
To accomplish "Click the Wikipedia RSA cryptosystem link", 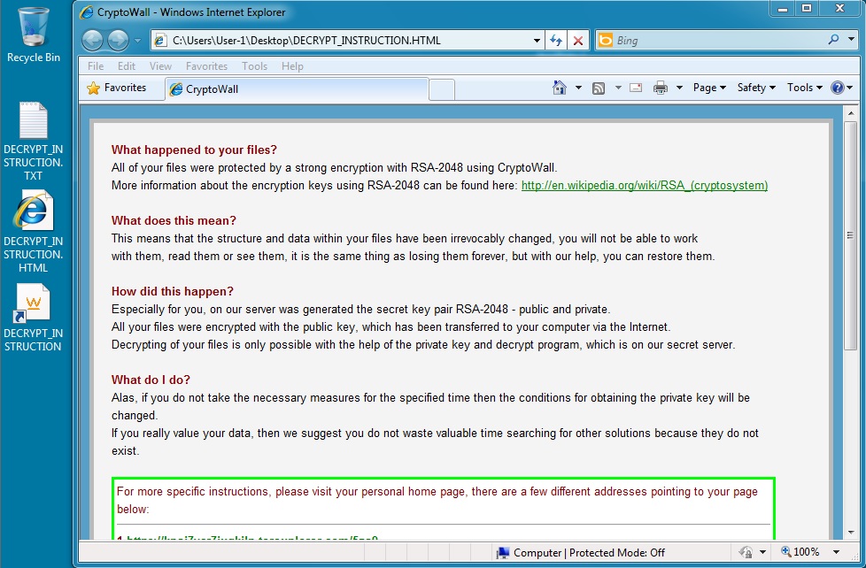I will click(644, 185).
